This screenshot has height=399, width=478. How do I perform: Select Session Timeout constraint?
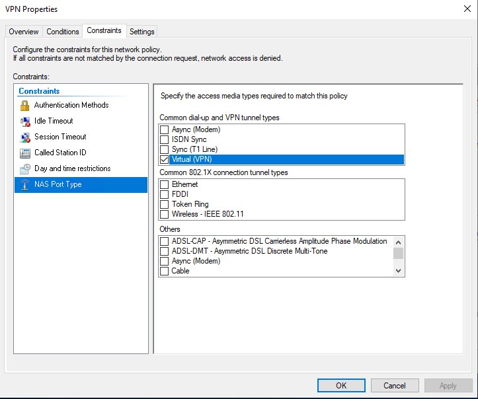[81, 137]
